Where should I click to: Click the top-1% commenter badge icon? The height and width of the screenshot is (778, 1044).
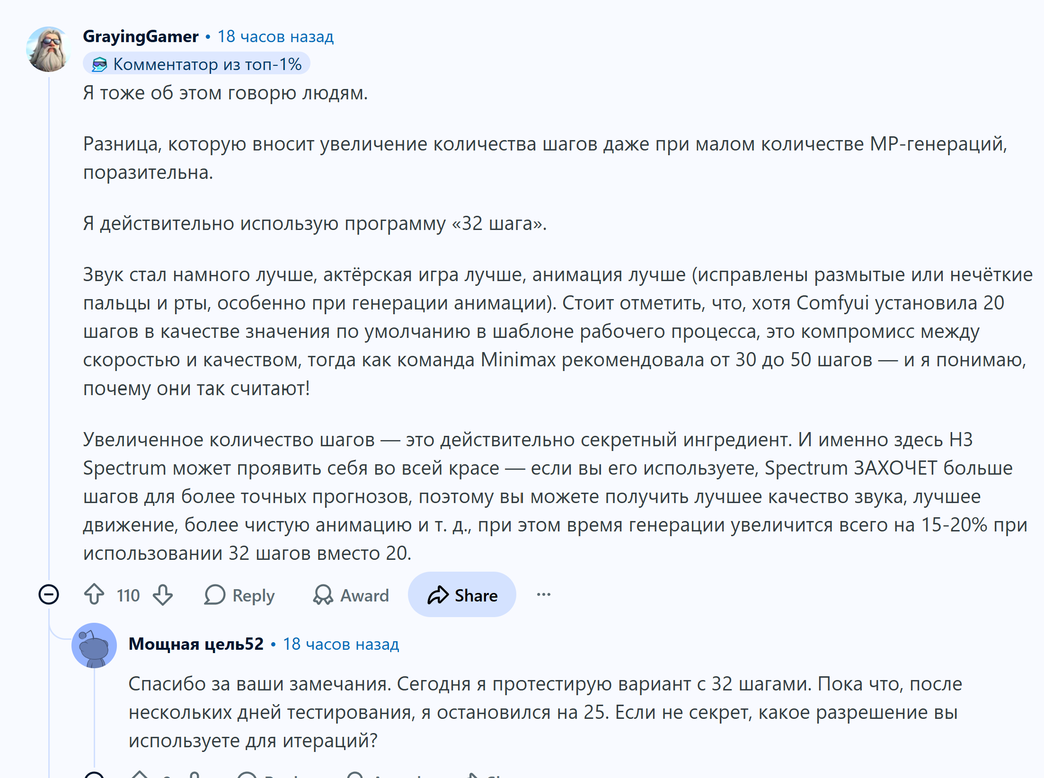pyautogui.click(x=99, y=64)
